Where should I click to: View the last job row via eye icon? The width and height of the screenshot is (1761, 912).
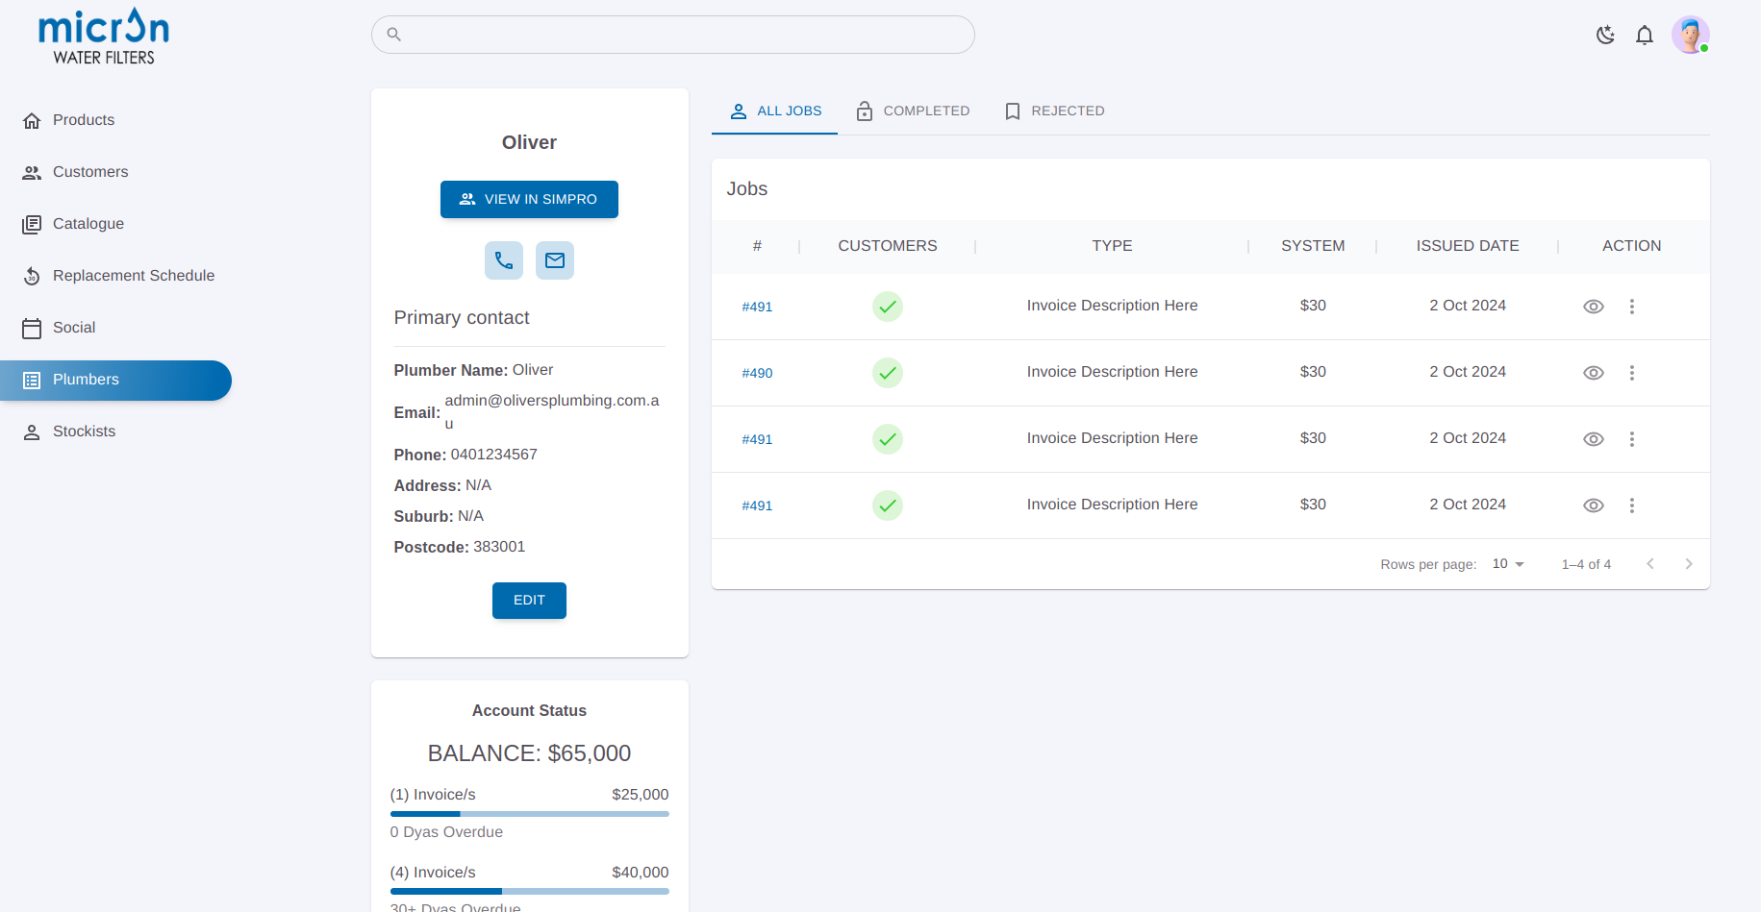[1594, 505]
